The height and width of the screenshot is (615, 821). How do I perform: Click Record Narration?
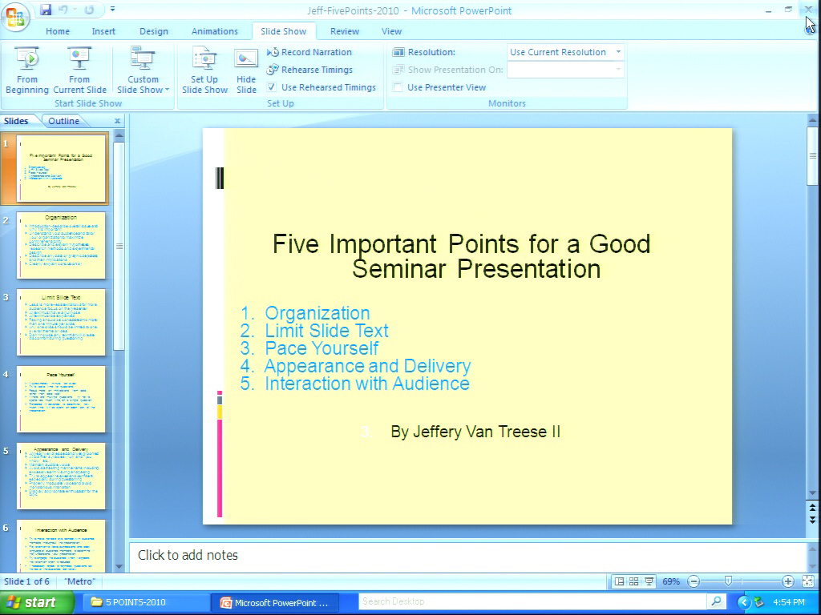(309, 52)
